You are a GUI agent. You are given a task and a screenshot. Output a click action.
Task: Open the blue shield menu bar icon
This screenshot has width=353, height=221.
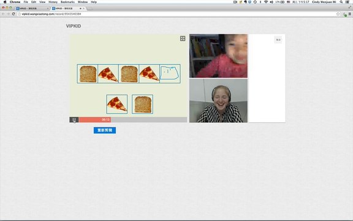point(249,2)
